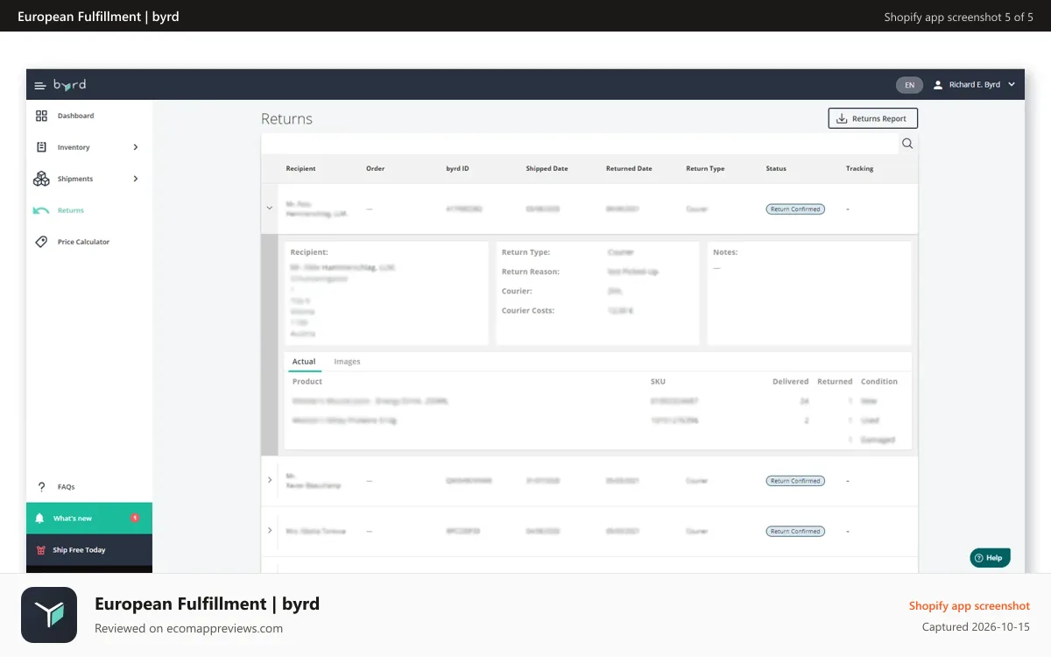This screenshot has height=657, width=1051.
Task: Click the Condition column header
Action: pyautogui.click(x=879, y=382)
